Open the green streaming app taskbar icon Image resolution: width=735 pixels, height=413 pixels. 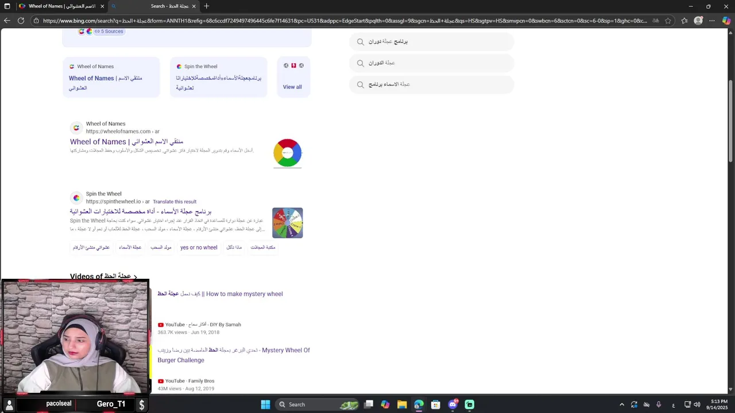469,404
